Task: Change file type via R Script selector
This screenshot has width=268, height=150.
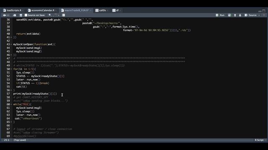Action: point(259,140)
